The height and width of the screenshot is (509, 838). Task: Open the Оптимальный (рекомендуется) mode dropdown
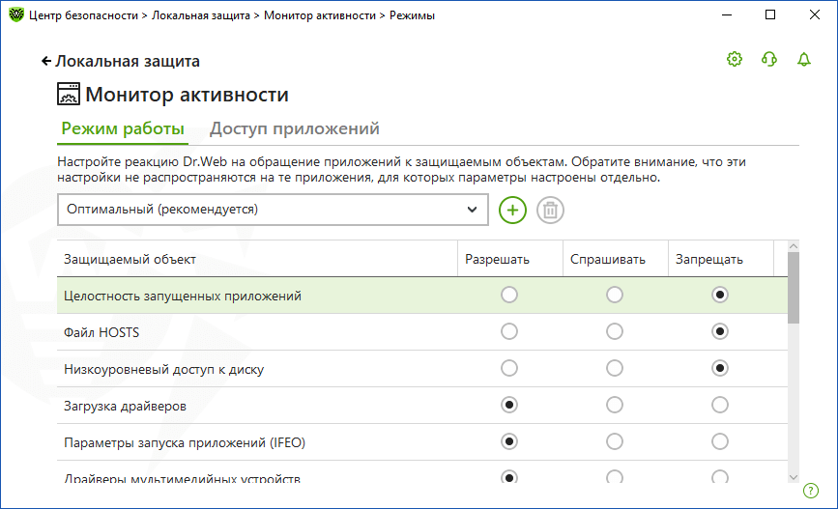click(273, 210)
